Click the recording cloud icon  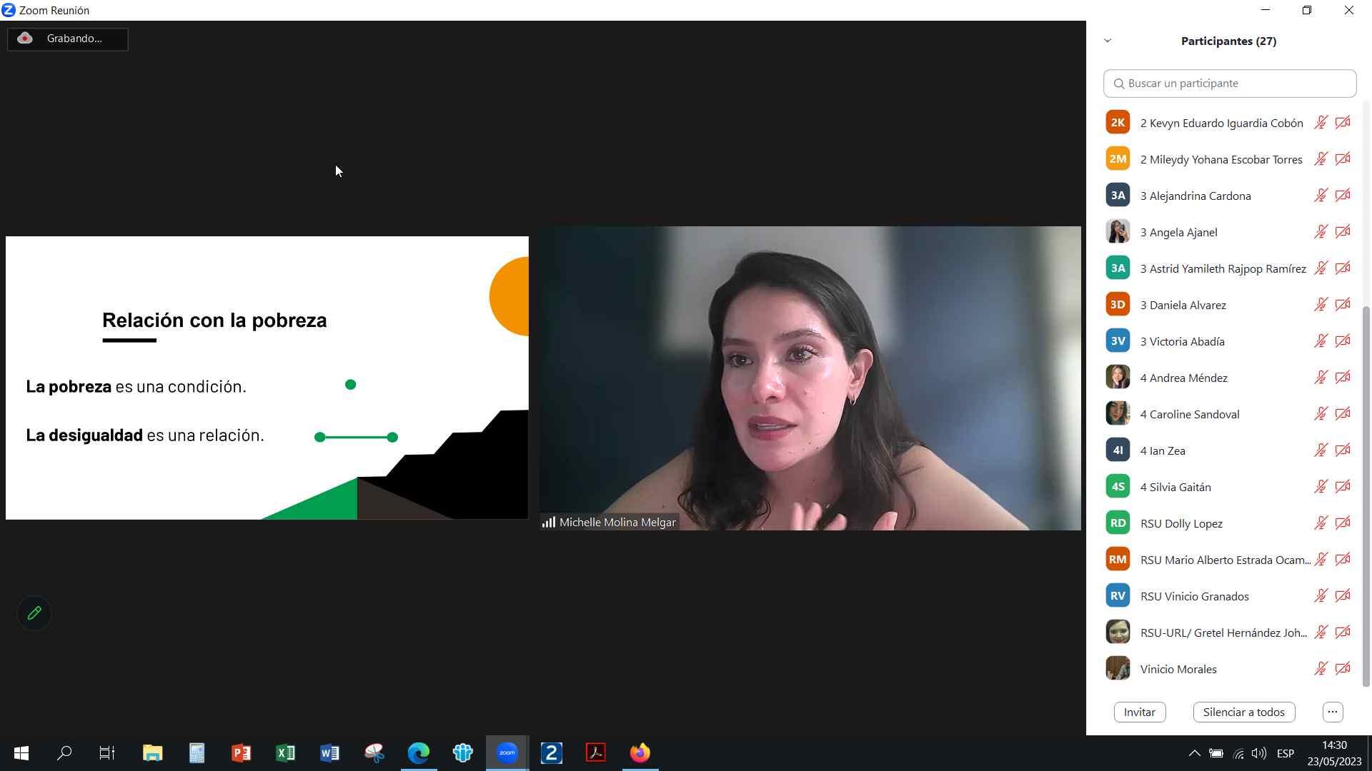coord(25,39)
